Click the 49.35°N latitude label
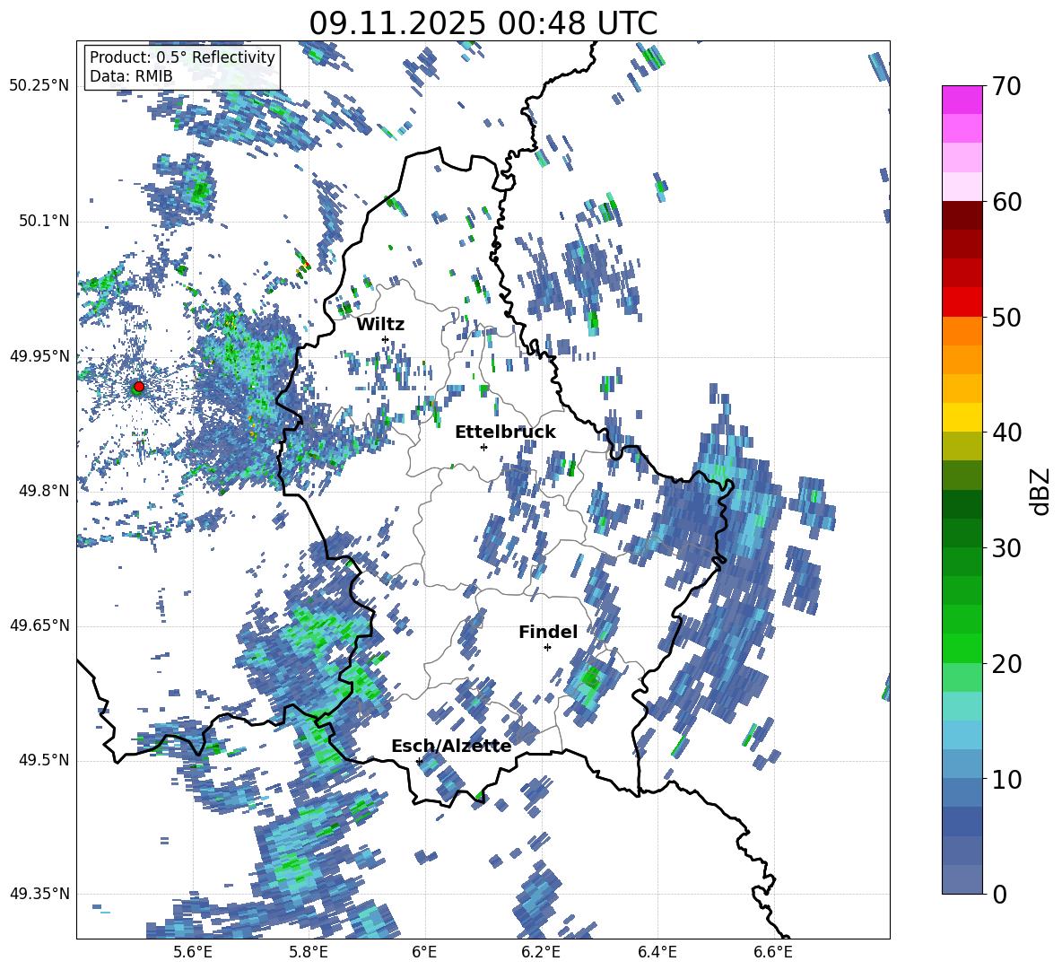 click(39, 894)
